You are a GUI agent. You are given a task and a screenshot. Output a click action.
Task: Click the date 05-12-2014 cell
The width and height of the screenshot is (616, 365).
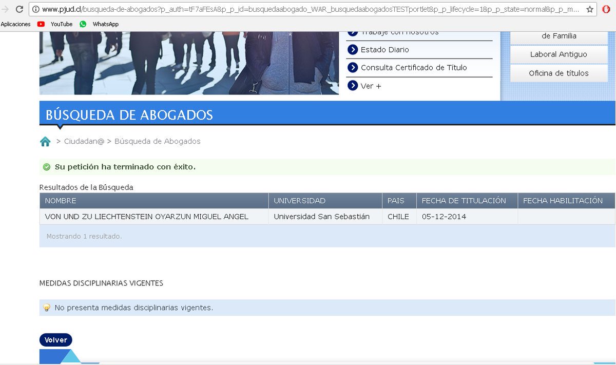(467, 217)
